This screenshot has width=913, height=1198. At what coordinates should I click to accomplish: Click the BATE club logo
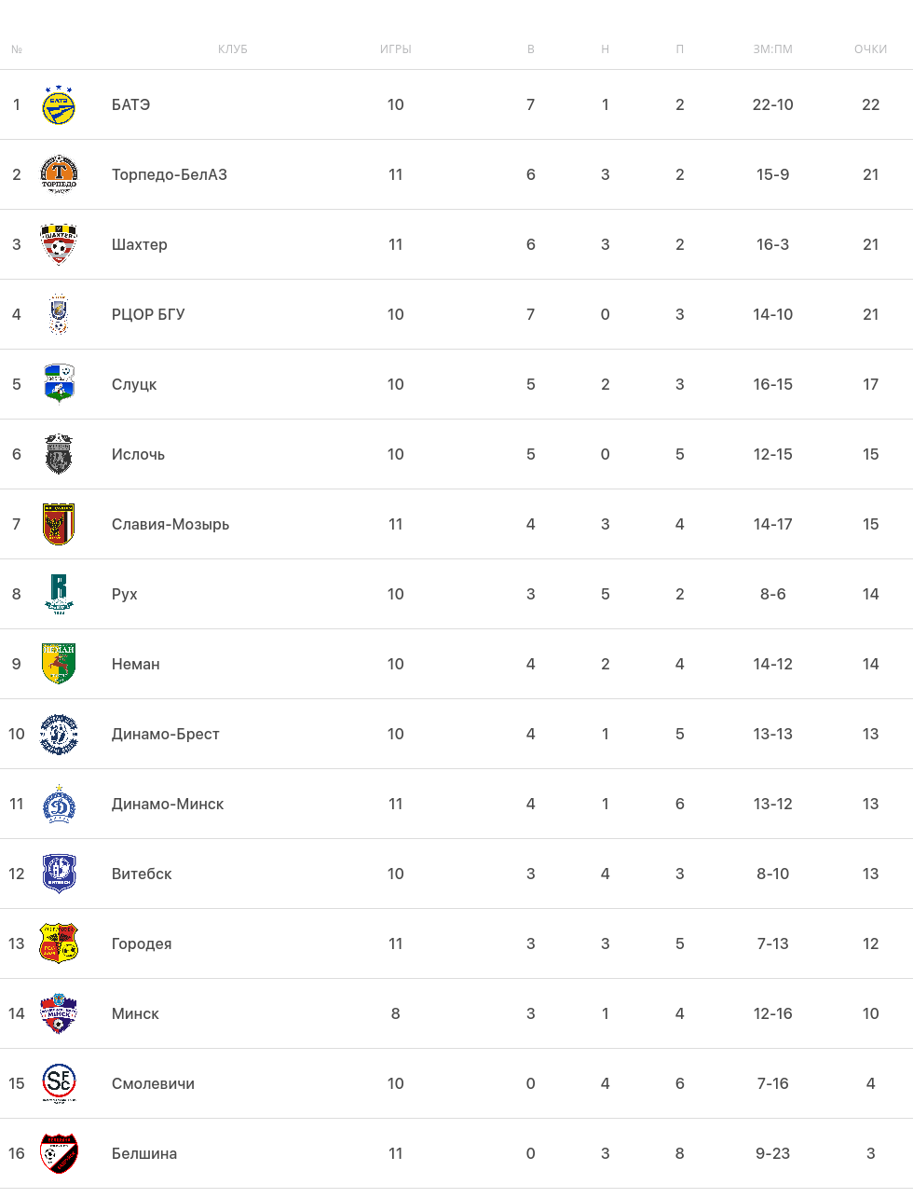coord(59,105)
